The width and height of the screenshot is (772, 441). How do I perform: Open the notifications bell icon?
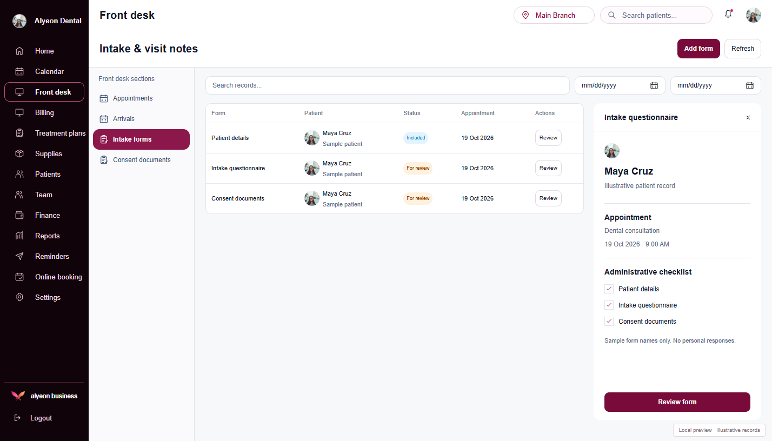pos(728,15)
